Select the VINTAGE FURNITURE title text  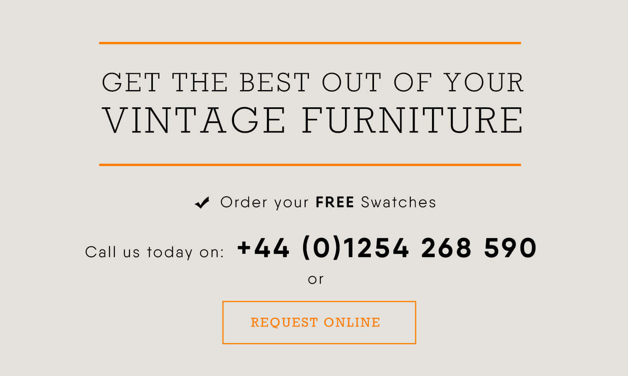tap(312, 117)
